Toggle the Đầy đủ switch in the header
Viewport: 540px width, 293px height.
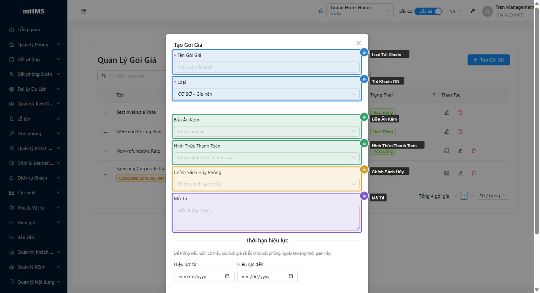coord(428,11)
